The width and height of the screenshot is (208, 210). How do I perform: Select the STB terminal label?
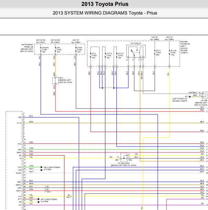pyautogui.click(x=20, y=170)
